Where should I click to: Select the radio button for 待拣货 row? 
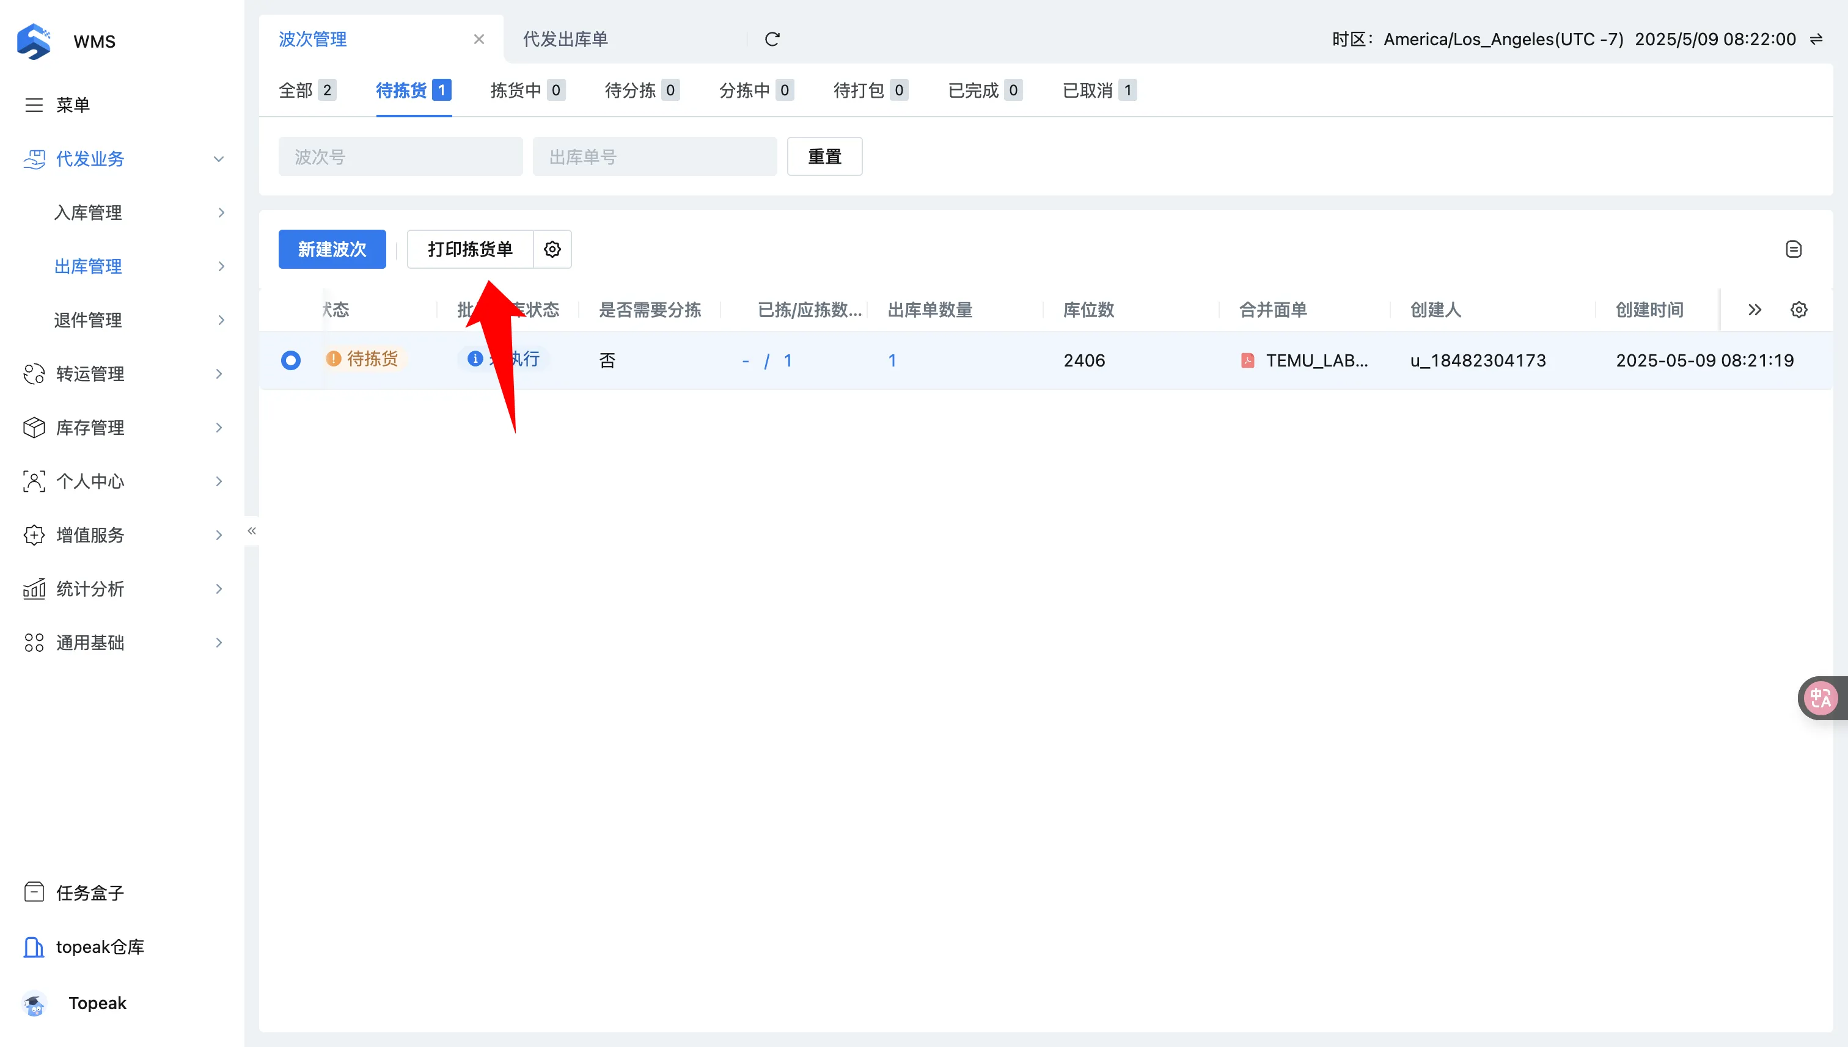[291, 360]
